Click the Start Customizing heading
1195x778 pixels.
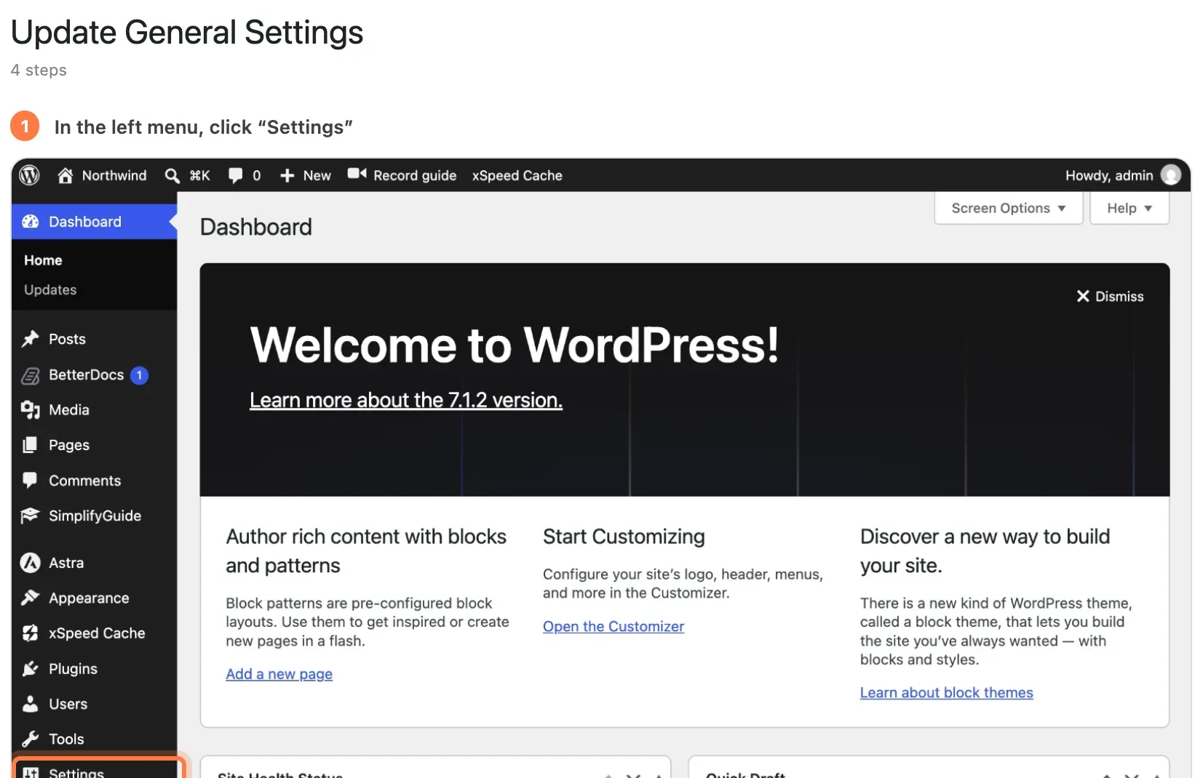tap(624, 537)
